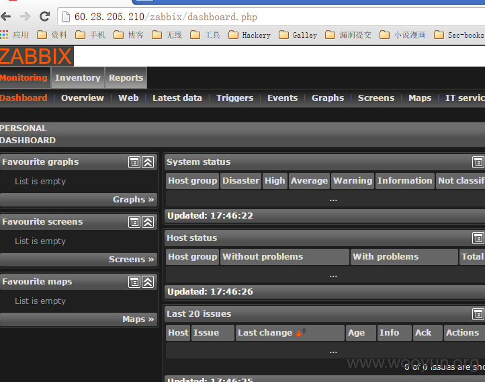
Task: Click the Age column header
Action: pos(361,333)
